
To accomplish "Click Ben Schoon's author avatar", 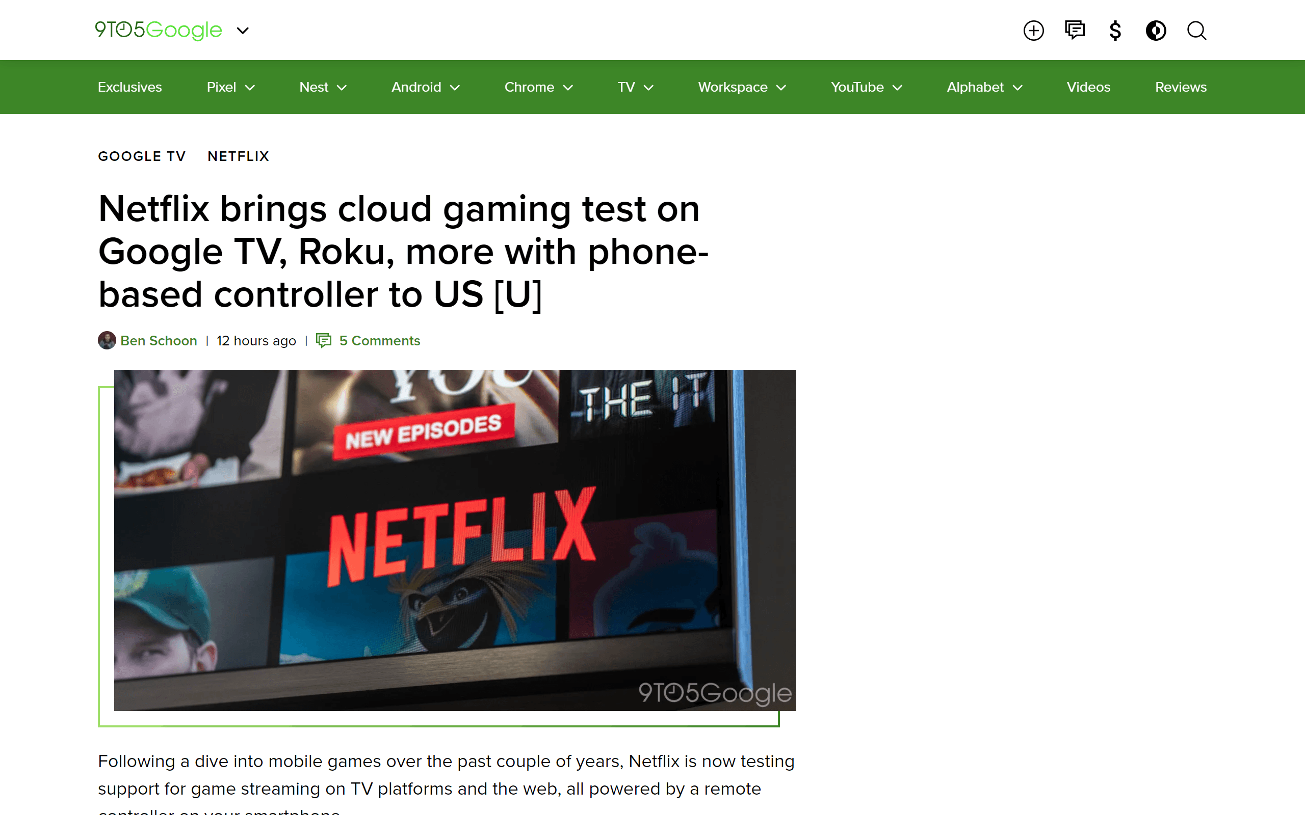I will click(107, 340).
